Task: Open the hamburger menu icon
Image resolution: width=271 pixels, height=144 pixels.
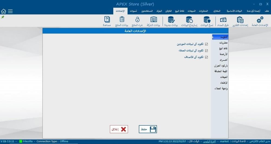Action: [10, 11]
